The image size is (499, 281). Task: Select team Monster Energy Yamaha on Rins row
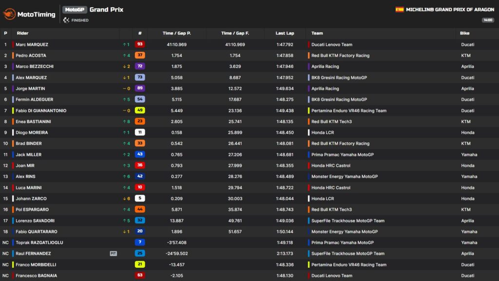tap(345, 177)
